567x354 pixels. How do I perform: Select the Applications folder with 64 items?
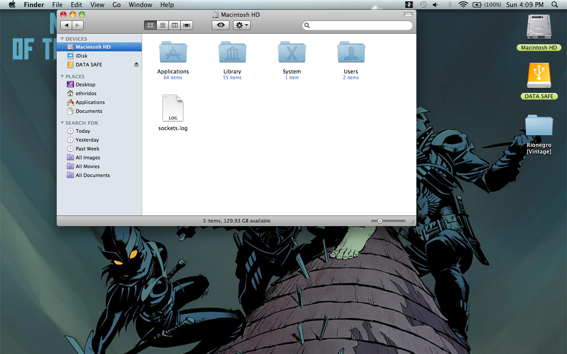[173, 52]
